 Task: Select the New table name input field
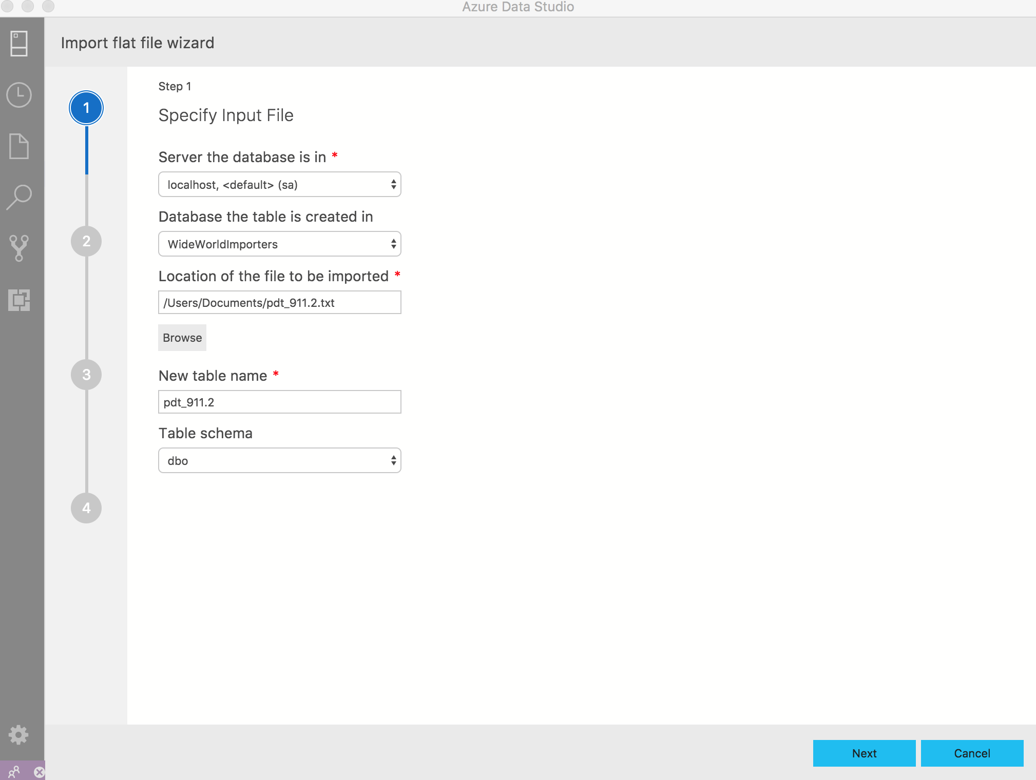[279, 401]
